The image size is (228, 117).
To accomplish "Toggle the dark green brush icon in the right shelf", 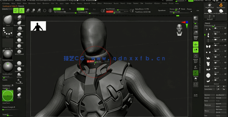I will 196,73.
